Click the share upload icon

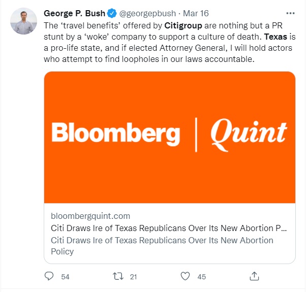coord(254,276)
